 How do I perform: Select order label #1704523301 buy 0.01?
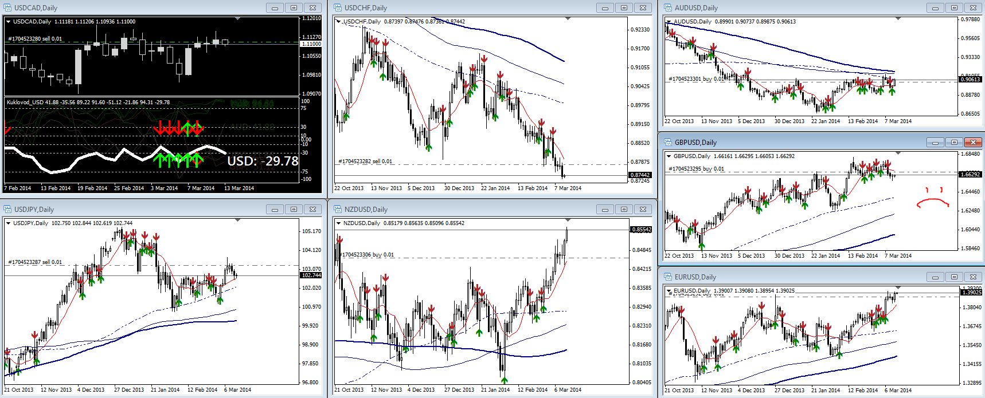pos(695,79)
